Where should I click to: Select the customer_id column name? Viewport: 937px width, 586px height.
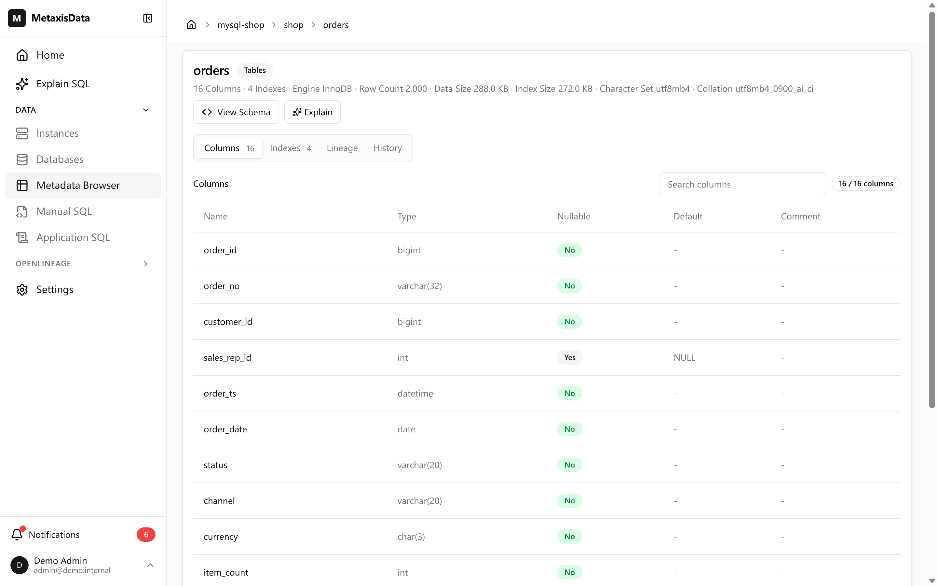[228, 322]
